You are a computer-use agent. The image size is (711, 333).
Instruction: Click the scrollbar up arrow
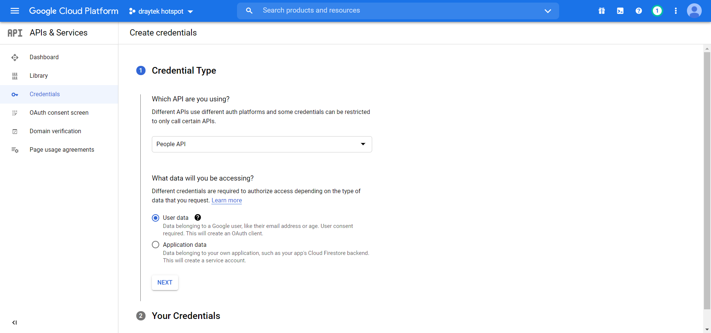point(707,48)
